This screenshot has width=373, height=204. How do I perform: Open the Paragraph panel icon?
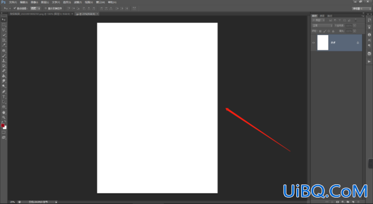click(x=369, y=46)
